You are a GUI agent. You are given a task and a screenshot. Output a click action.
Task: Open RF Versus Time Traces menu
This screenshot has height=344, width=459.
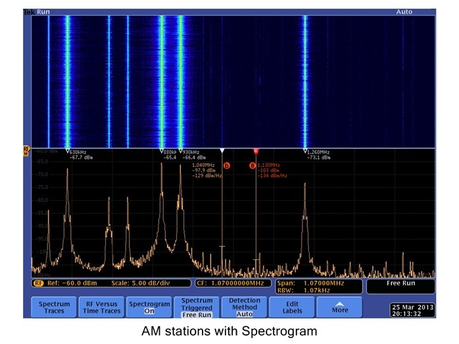coord(101,307)
